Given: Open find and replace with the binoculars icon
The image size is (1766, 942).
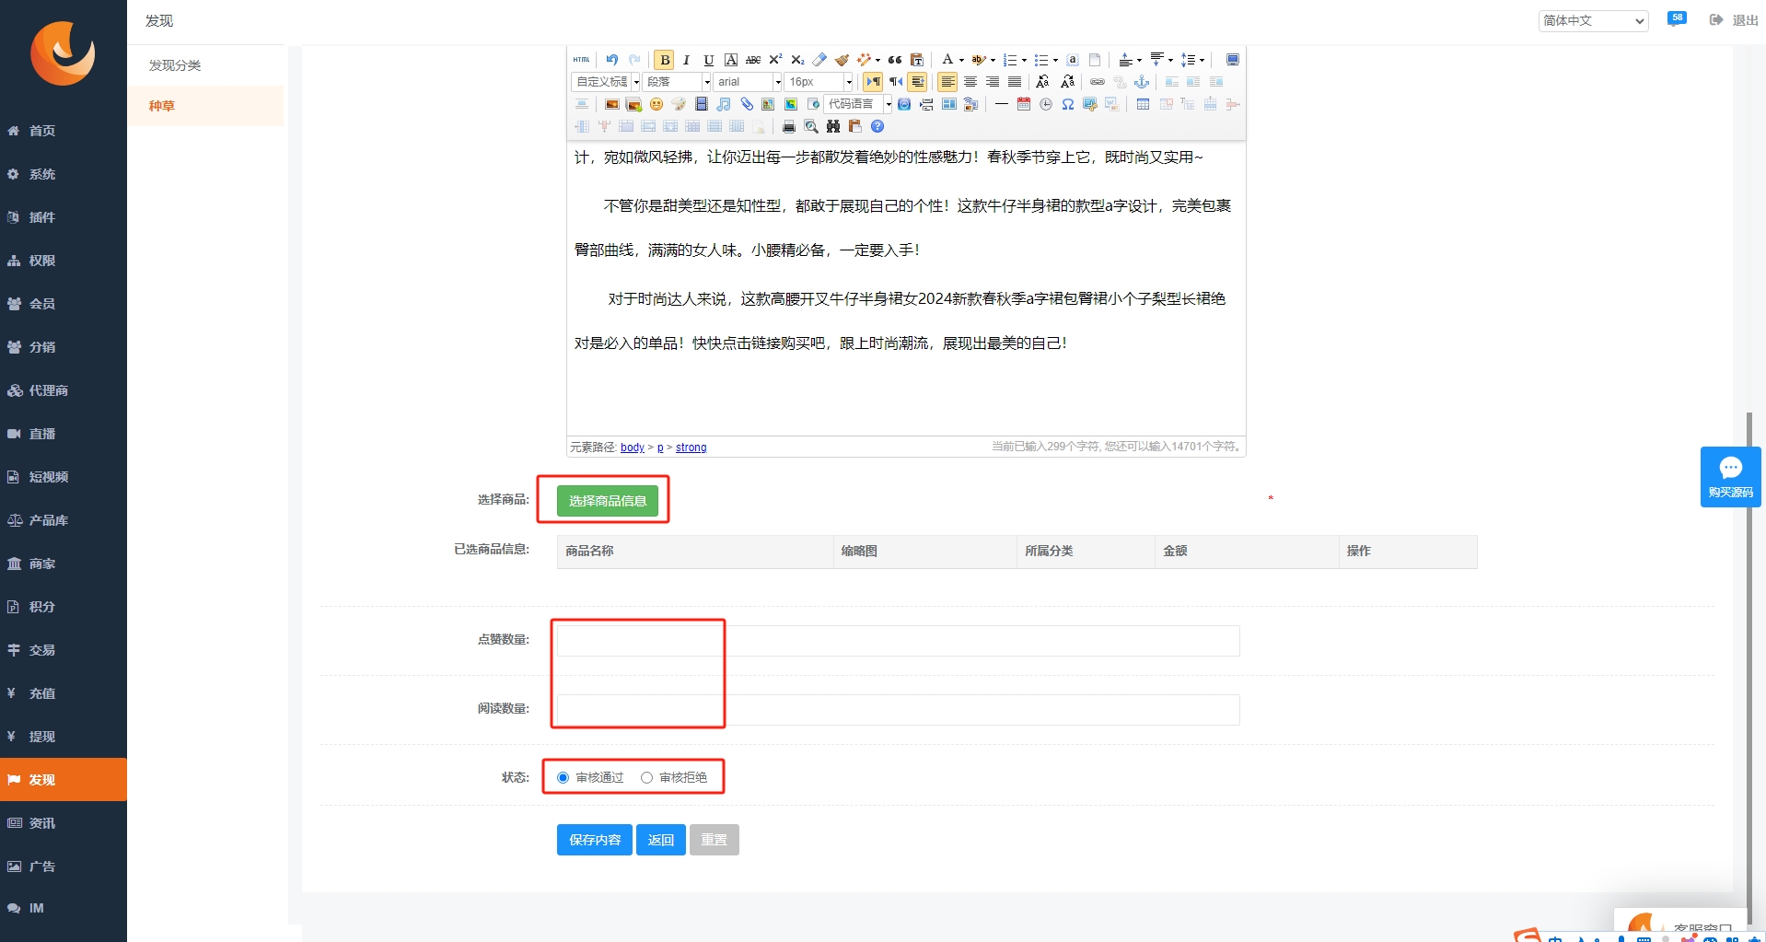Looking at the screenshot, I should coord(833,126).
